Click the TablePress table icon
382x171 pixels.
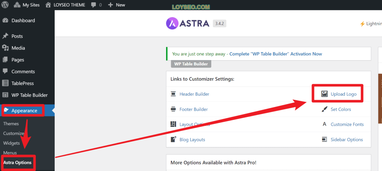point(5,83)
